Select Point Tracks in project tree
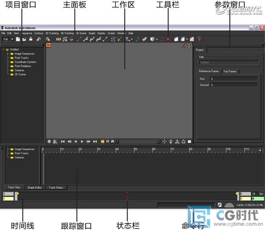265x230 pixels. tap(22, 58)
